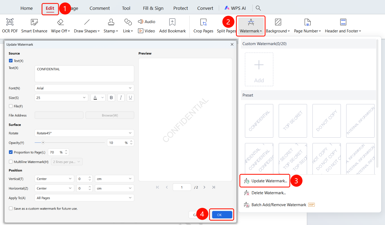Enable the File(F) source checkbox

(11, 106)
